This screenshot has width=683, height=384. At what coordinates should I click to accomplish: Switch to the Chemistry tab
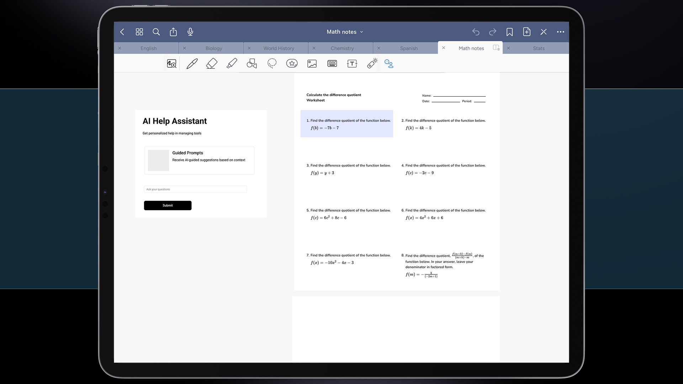pyautogui.click(x=342, y=48)
